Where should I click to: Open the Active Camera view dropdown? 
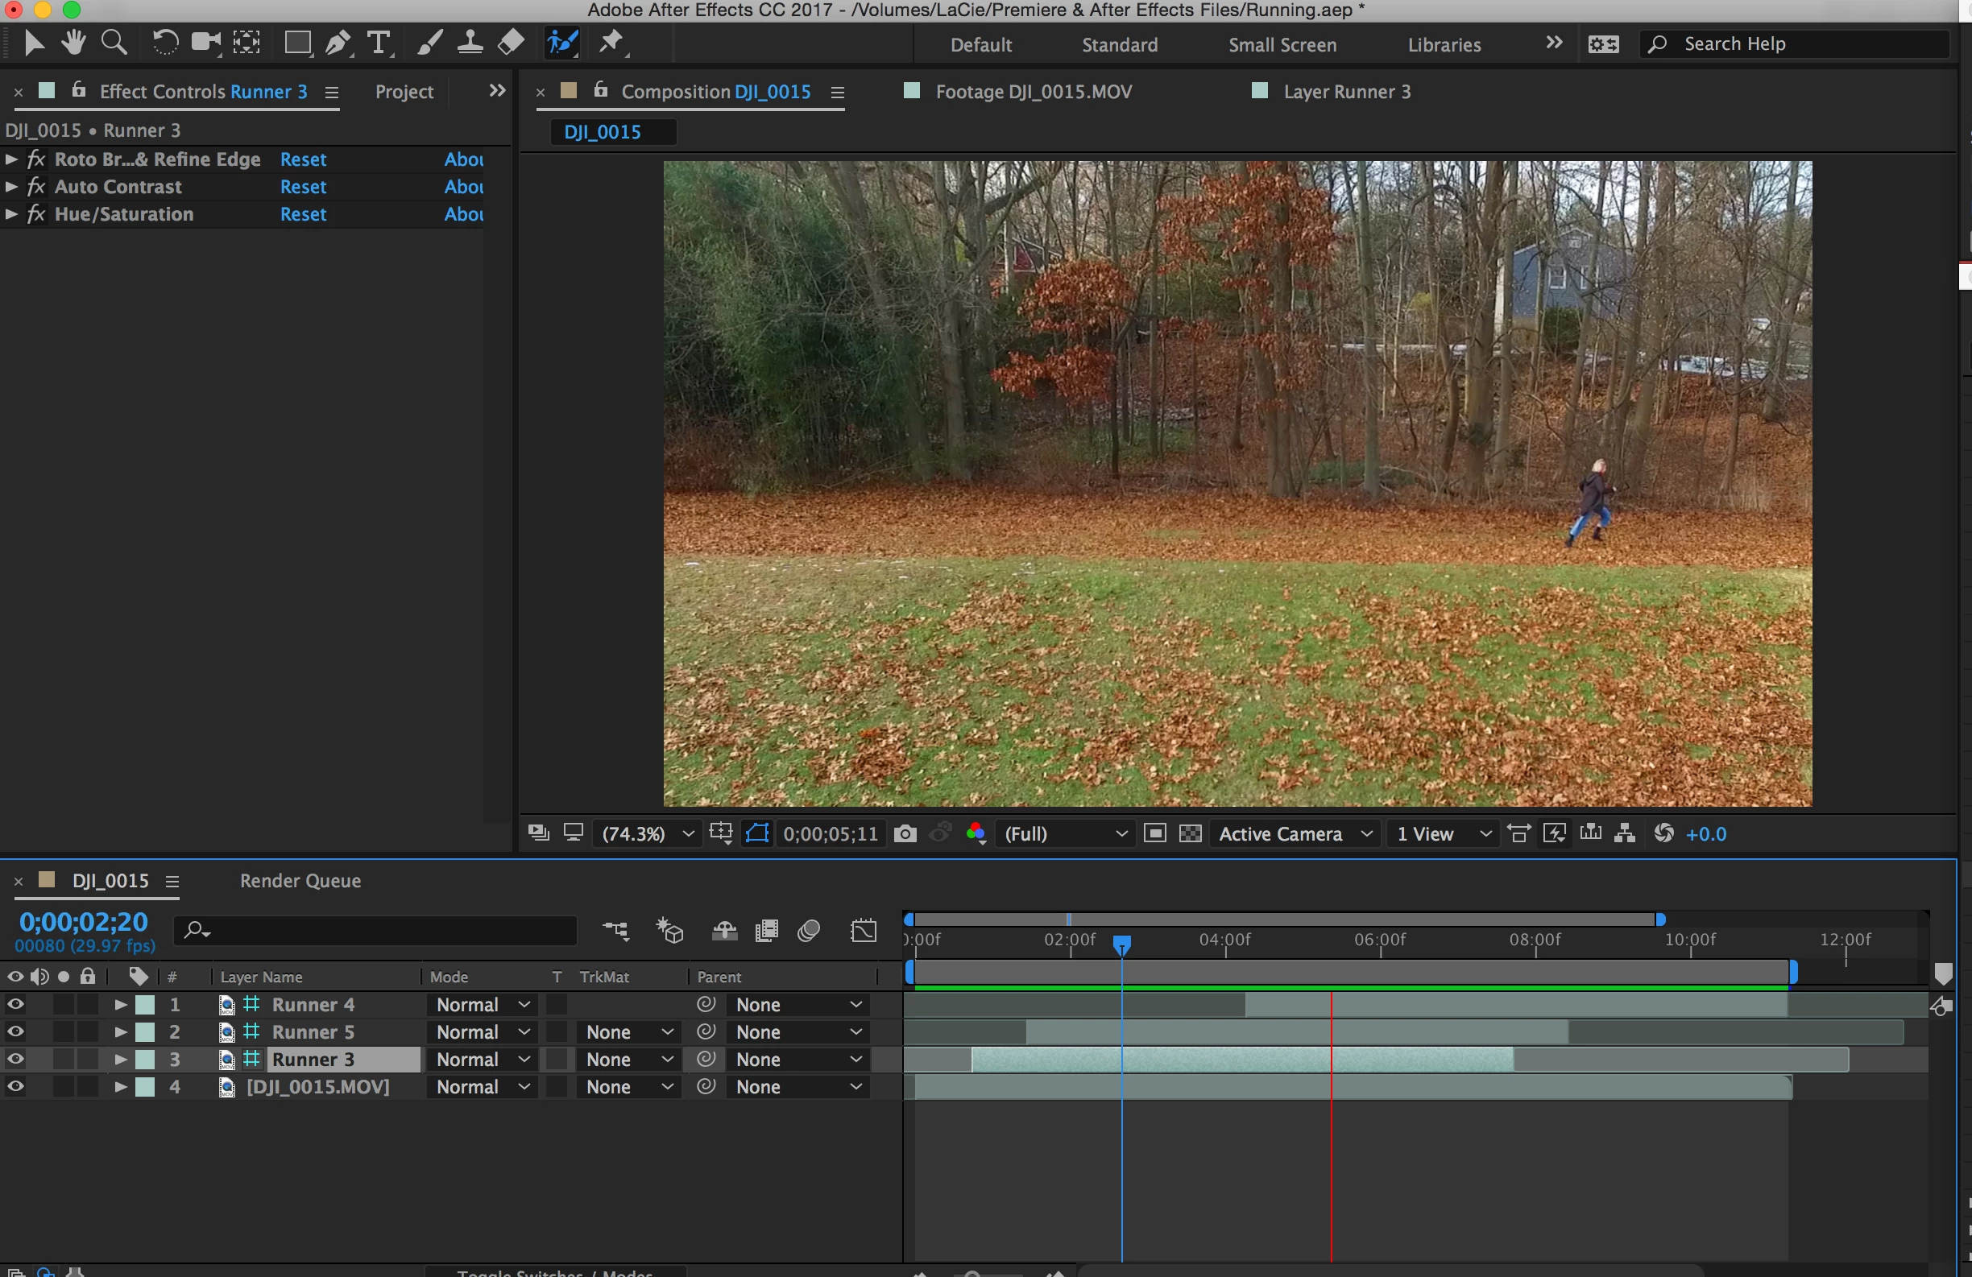[1295, 834]
